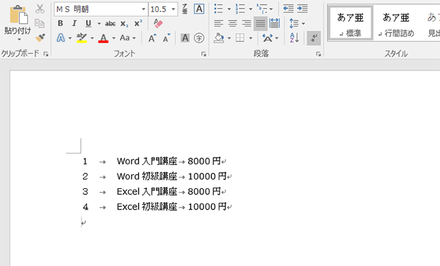
Task: Click the Decrease Indent icon
Action: tap(288, 9)
